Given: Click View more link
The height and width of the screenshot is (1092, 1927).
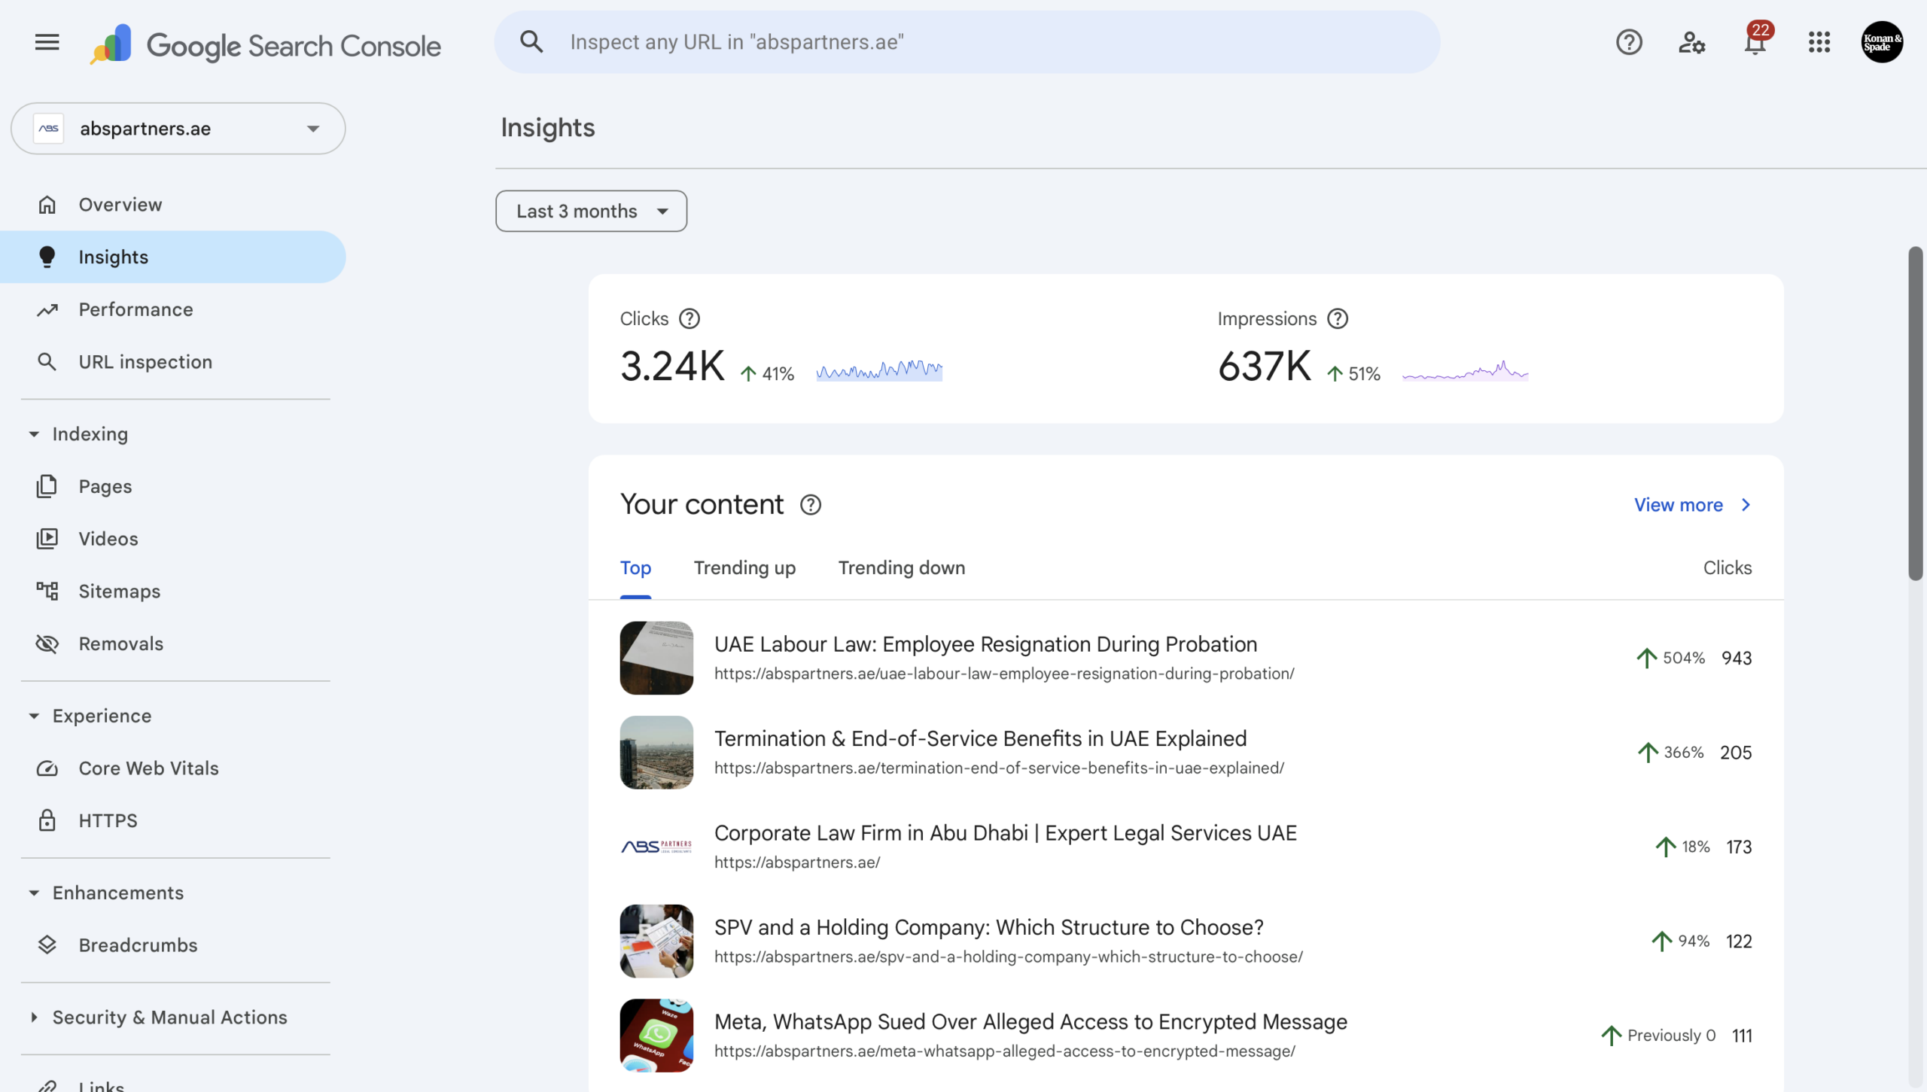Looking at the screenshot, I should pos(1693,505).
